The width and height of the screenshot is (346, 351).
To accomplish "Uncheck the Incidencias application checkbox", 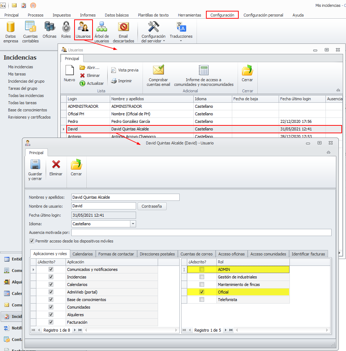I will click(51, 277).
